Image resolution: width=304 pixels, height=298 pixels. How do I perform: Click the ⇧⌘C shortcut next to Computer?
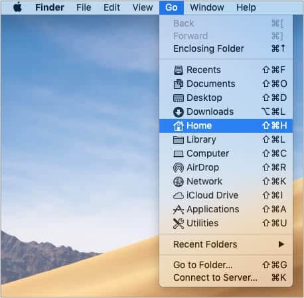click(275, 153)
